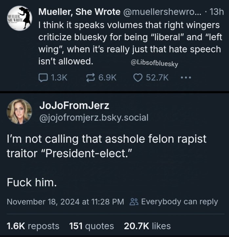Open Mueller She Wrote profile picture
This screenshot has height=237, width=229.
pyautogui.click(x=19, y=18)
